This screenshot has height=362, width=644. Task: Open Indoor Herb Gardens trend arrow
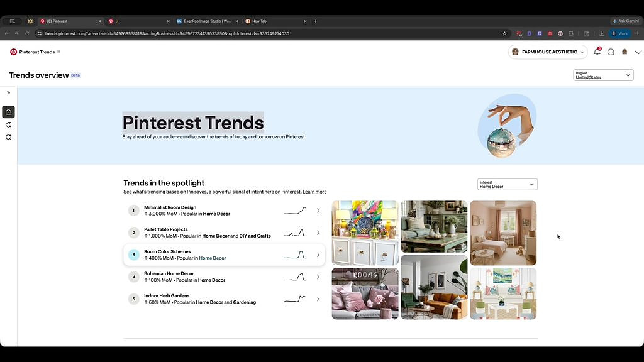coord(318,299)
